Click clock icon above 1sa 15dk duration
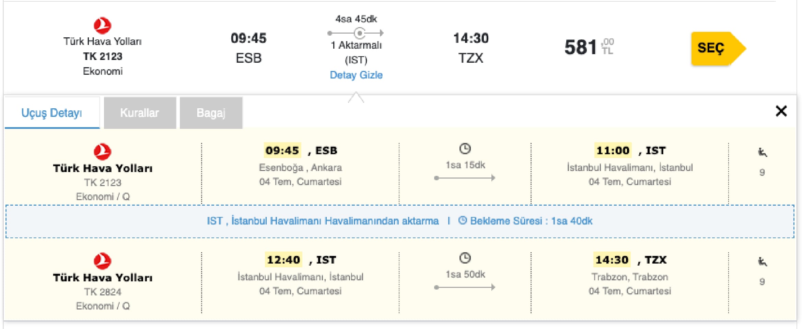The height and width of the screenshot is (329, 802). pos(465,149)
